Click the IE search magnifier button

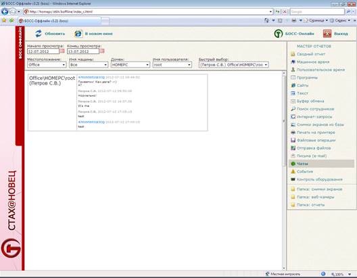[349, 11]
